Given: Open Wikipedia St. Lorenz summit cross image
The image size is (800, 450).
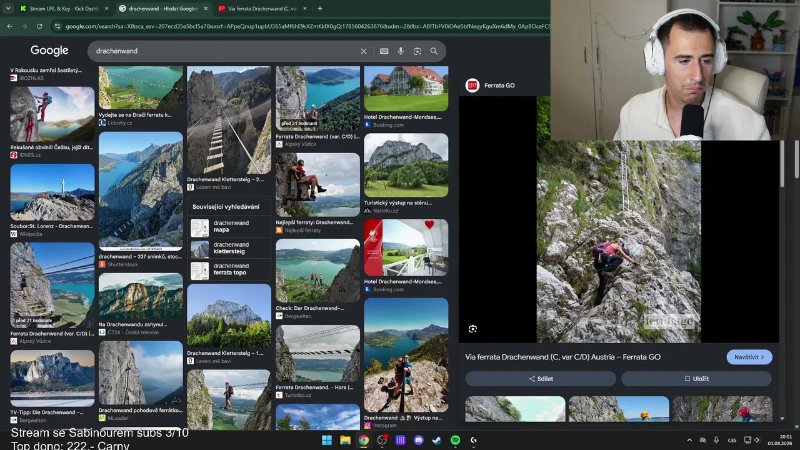Looking at the screenshot, I should 52,192.
